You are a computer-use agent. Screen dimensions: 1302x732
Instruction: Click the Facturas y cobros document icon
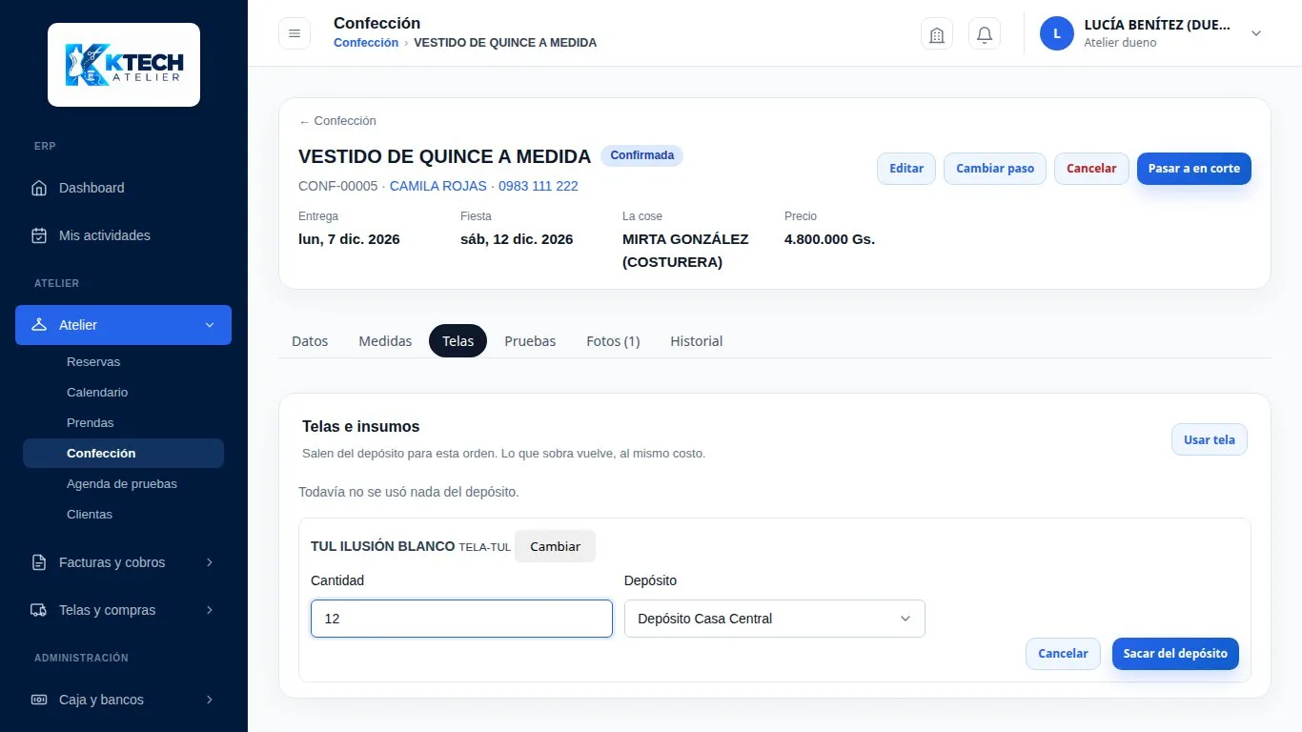click(39, 562)
